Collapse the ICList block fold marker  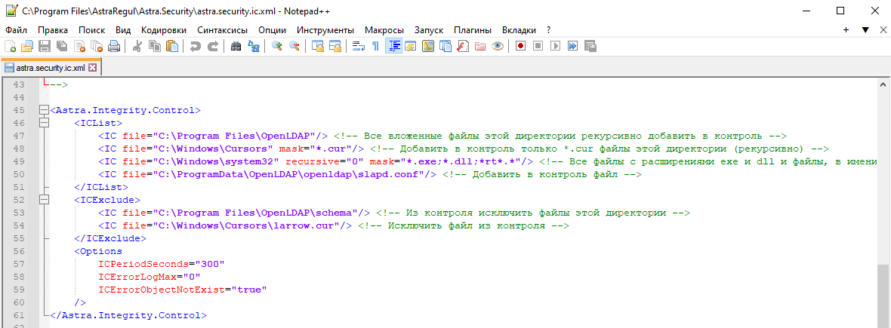coord(44,123)
